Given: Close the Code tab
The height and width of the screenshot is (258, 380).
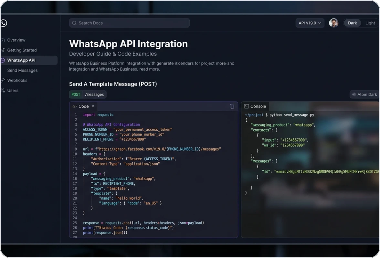Looking at the screenshot, I should 93,106.
